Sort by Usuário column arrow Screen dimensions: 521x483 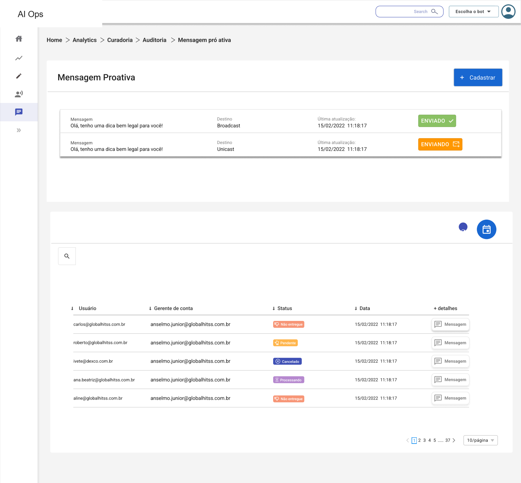pyautogui.click(x=72, y=308)
